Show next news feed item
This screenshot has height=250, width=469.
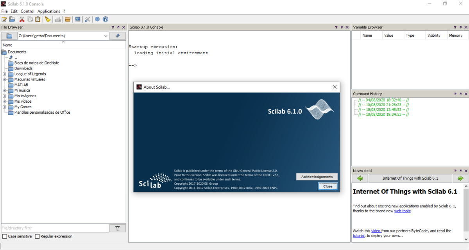click(x=460, y=178)
